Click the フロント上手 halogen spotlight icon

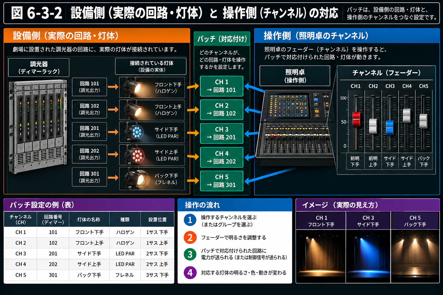pyautogui.click(x=133, y=109)
